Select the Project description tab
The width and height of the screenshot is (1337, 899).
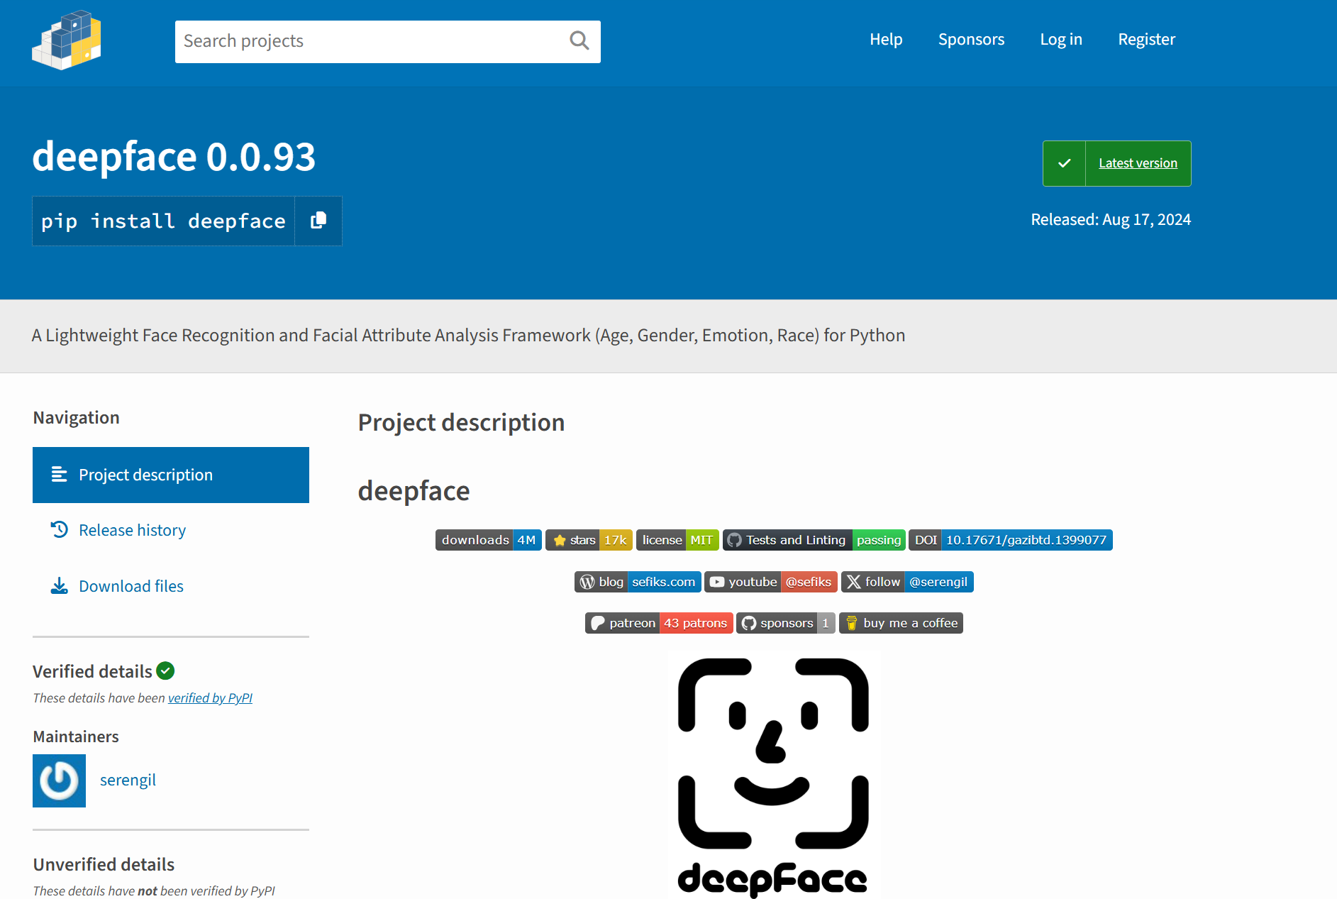click(x=171, y=475)
